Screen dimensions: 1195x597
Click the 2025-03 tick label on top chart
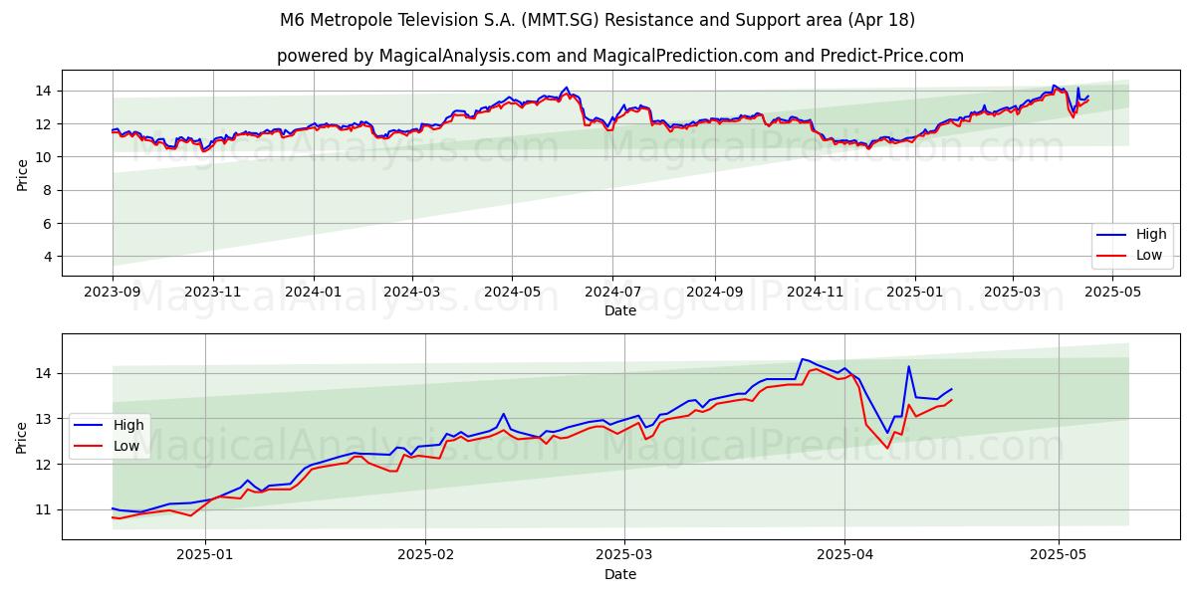[1013, 293]
